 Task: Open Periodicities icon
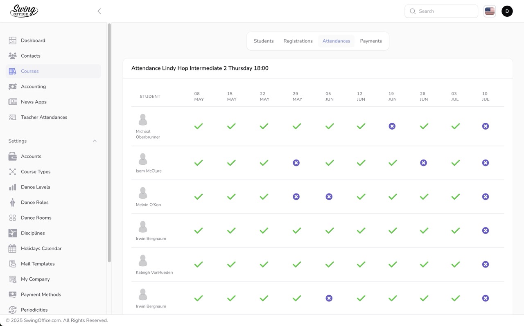tap(13, 310)
